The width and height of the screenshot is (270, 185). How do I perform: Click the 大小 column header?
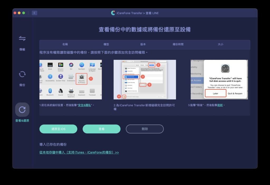tap(220, 44)
